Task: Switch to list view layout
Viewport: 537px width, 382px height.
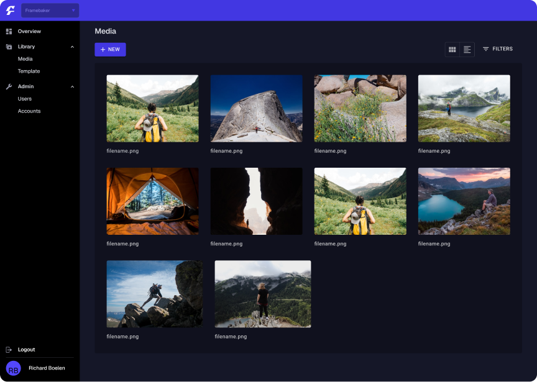Action: pos(467,50)
